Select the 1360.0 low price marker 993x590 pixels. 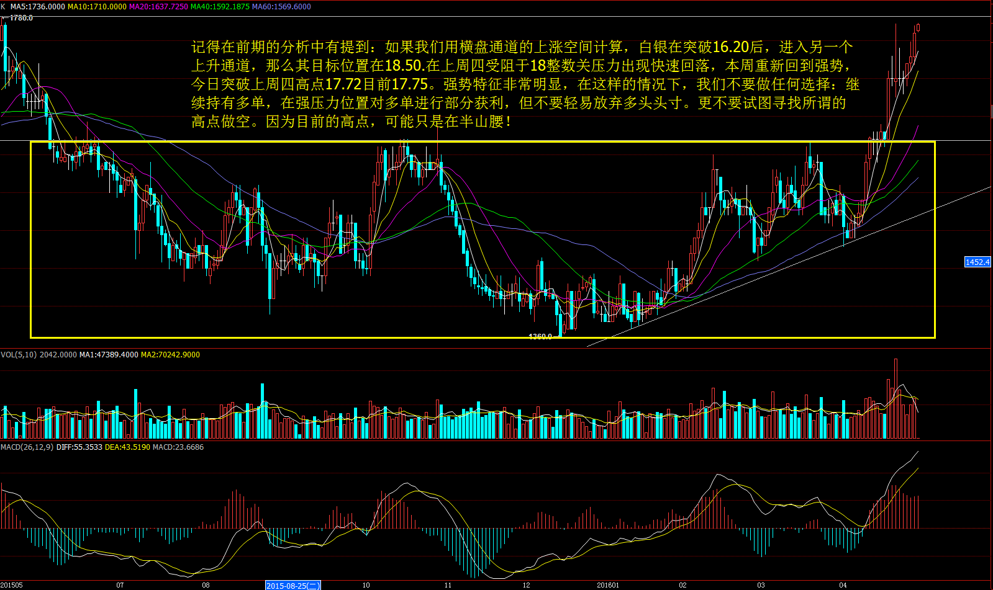point(540,336)
